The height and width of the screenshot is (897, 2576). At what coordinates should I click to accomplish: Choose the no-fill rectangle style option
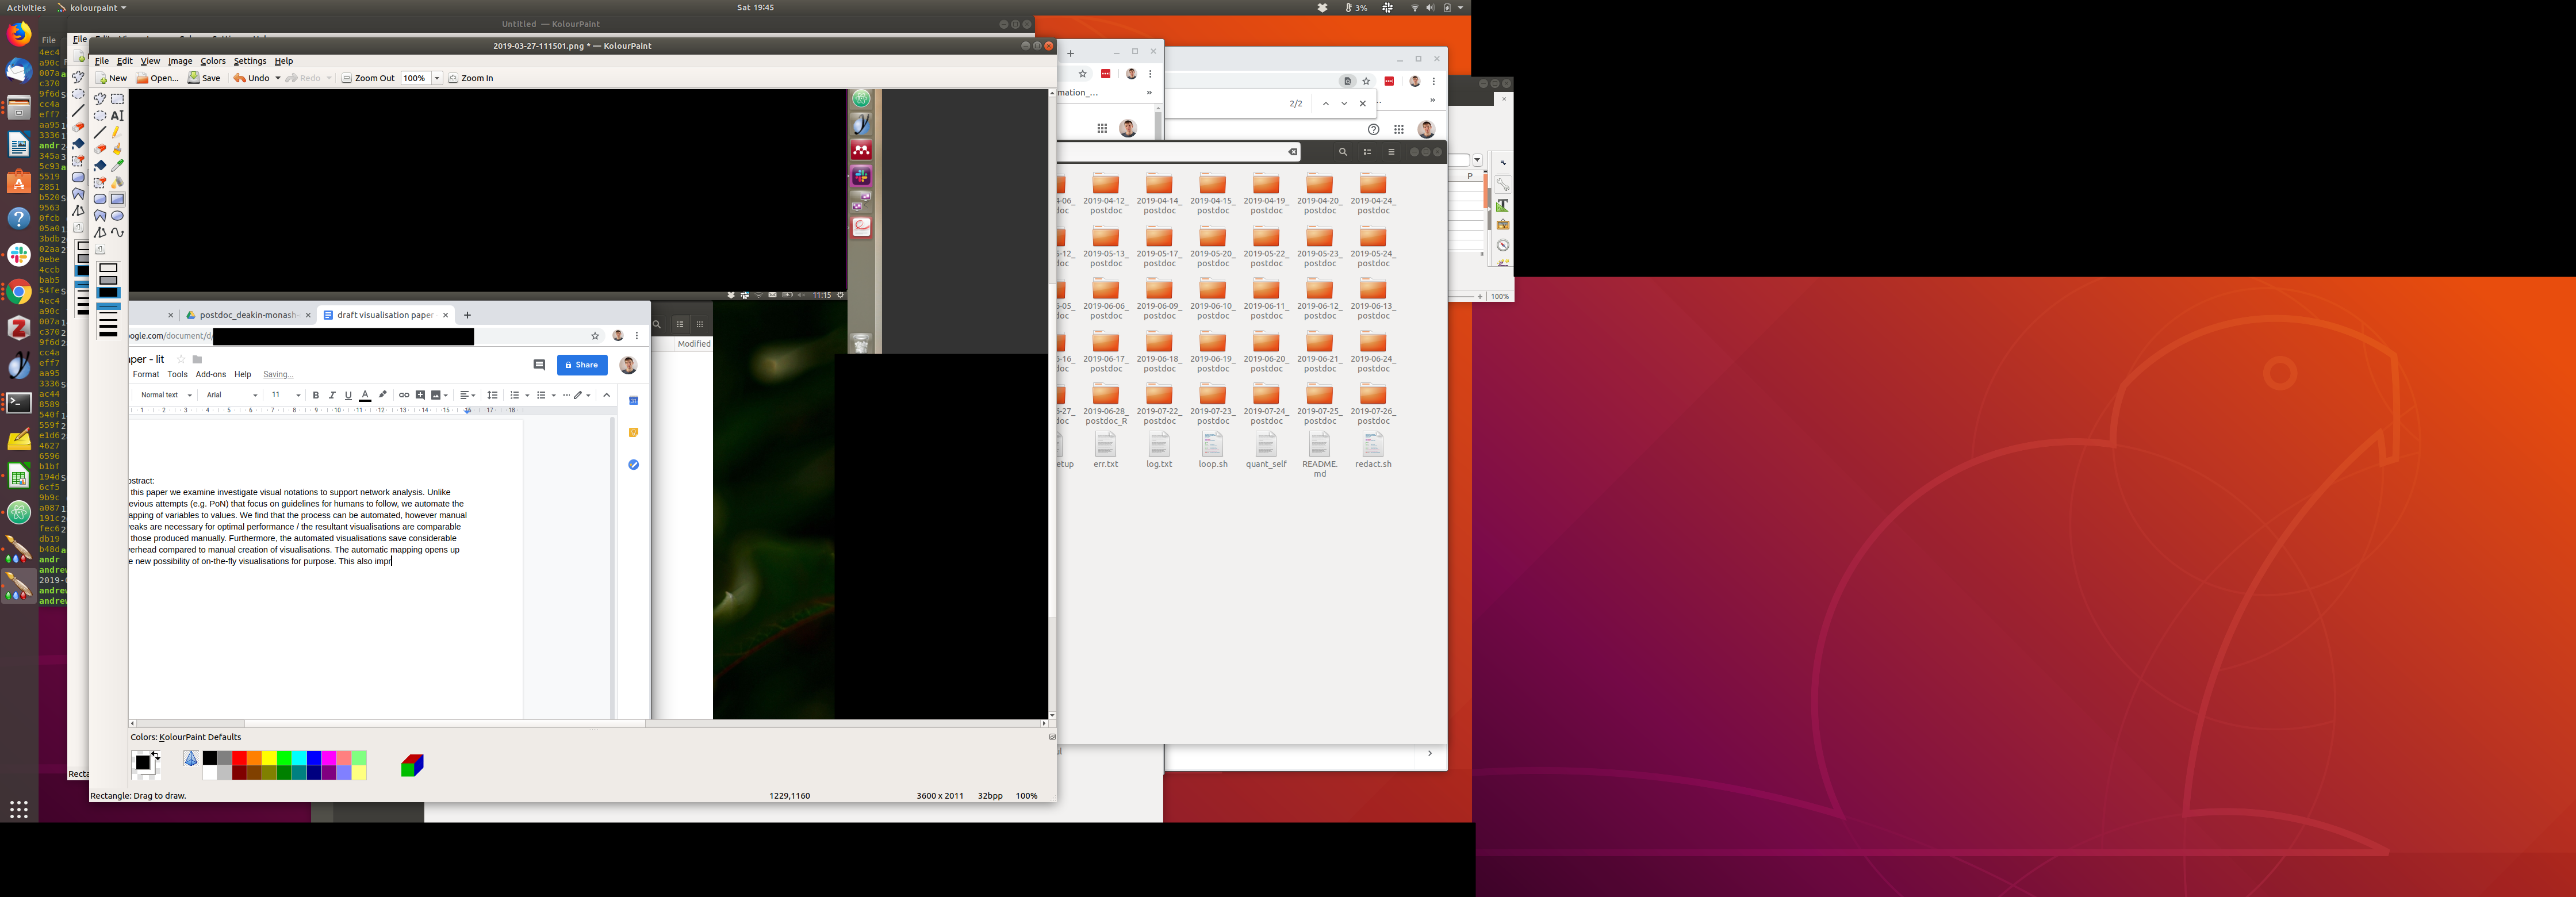point(108,268)
